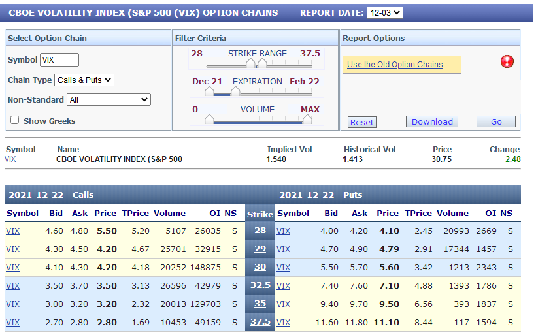The image size is (536, 335).
Task: Click the volume MAX slider handle
Action: (x=307, y=120)
